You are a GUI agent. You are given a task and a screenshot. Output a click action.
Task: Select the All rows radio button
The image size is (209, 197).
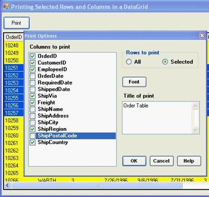click(129, 62)
